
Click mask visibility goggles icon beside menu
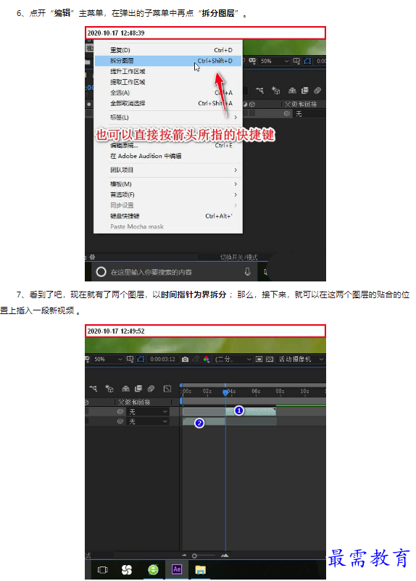(252, 61)
